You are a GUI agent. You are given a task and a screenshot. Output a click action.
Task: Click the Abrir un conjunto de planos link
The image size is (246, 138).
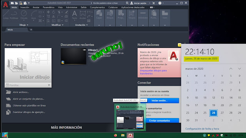click(28, 99)
